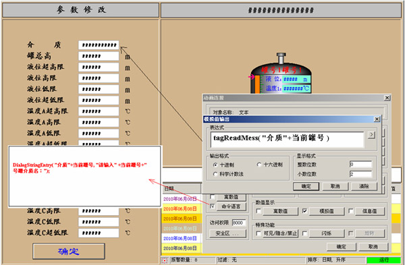Viewport: 405px width, 265px height.
Task: Select the 十六进制 output format
Action: click(259, 165)
